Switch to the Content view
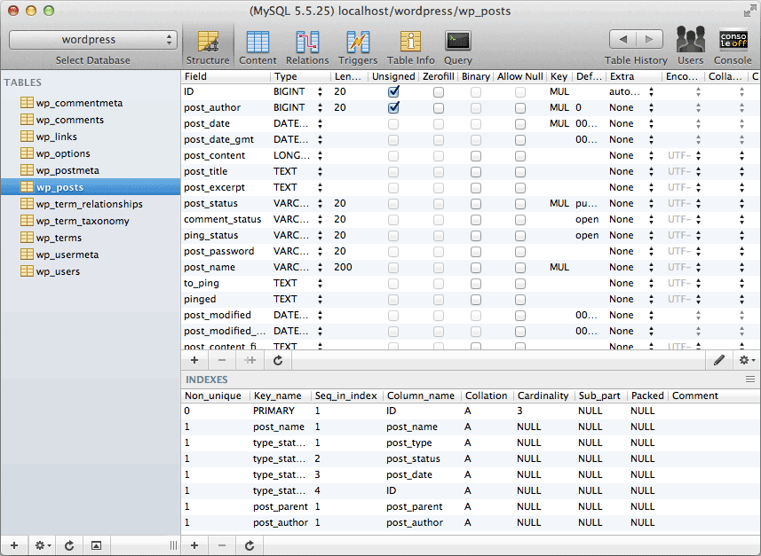 click(x=258, y=46)
